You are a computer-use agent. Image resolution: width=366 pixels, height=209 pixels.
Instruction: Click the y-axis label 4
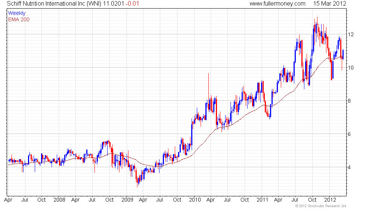(x=349, y=167)
